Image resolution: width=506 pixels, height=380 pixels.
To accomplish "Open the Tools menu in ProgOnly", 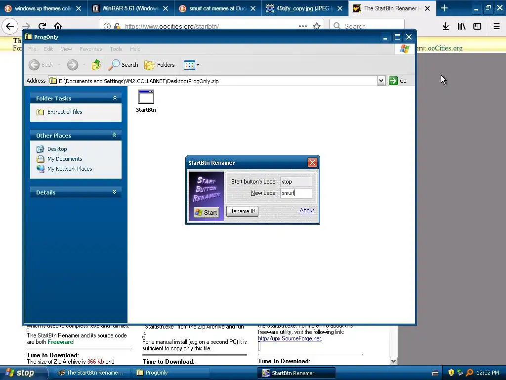I will coord(116,49).
